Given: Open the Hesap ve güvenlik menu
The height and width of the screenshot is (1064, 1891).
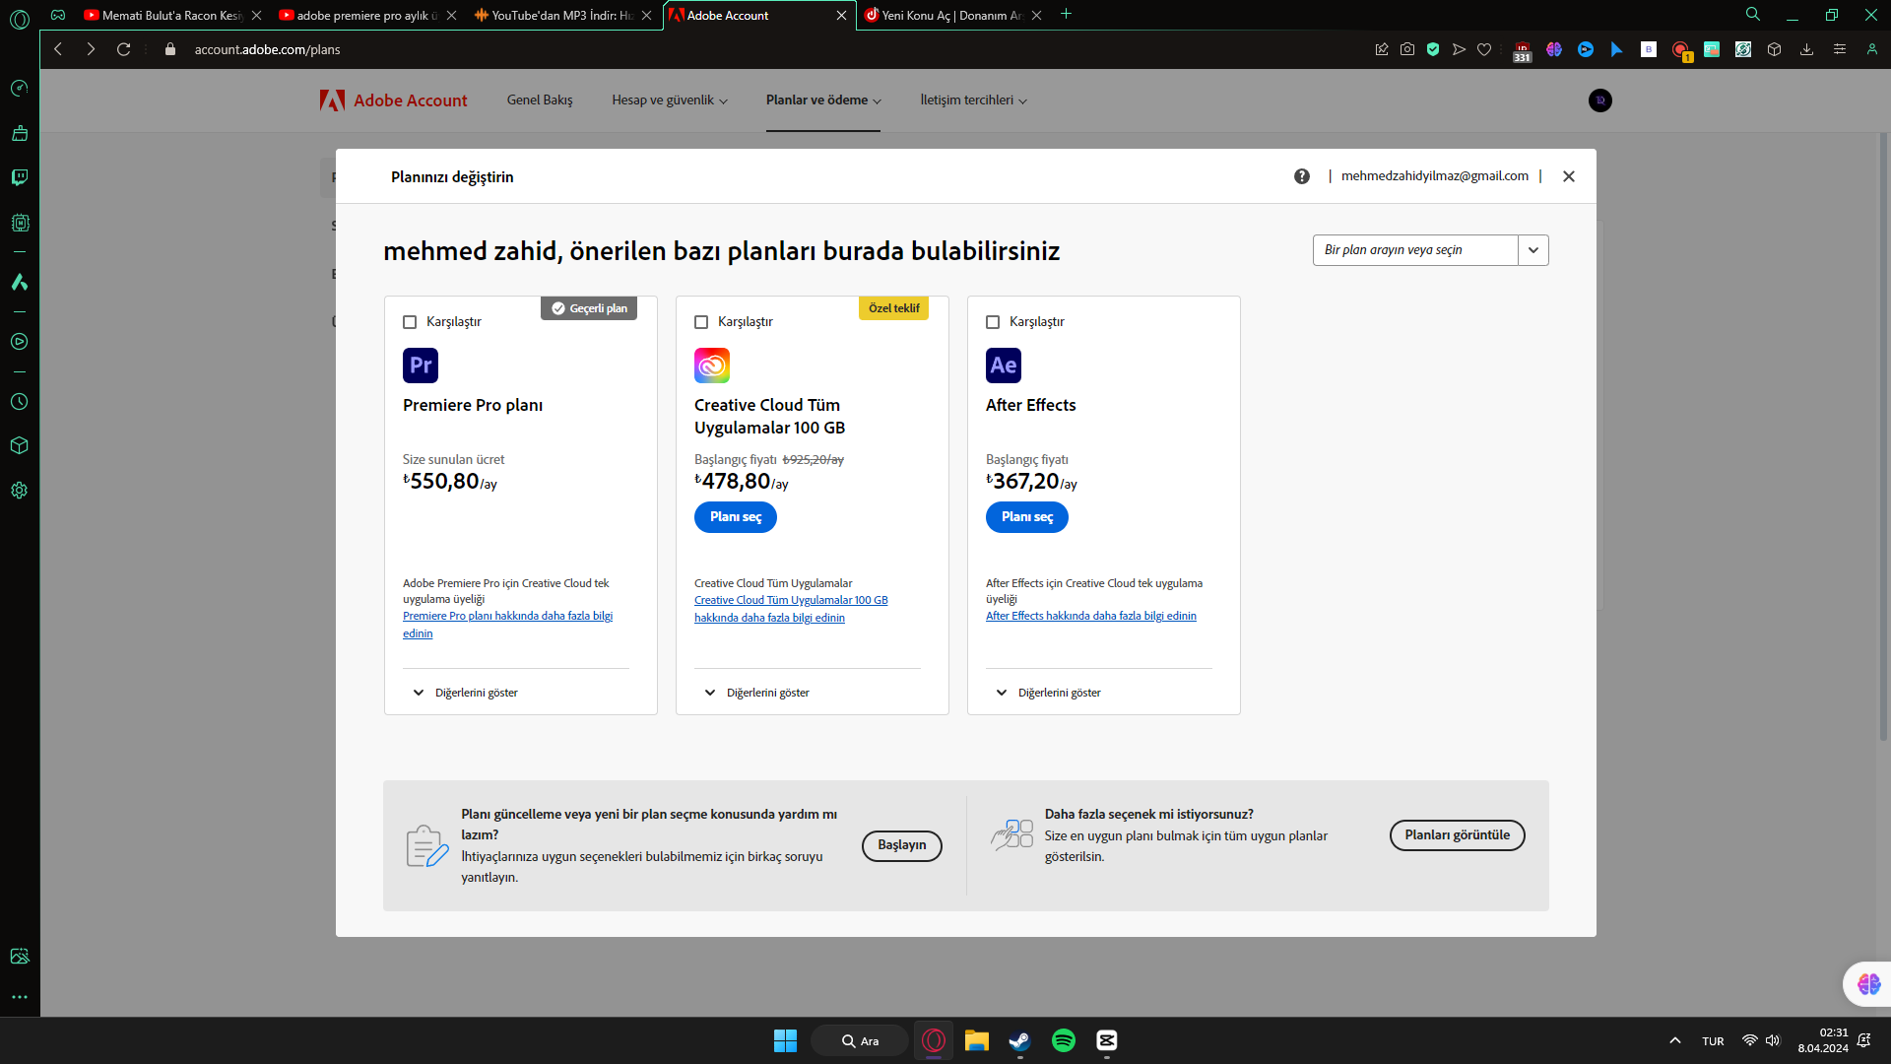Looking at the screenshot, I should (x=669, y=100).
